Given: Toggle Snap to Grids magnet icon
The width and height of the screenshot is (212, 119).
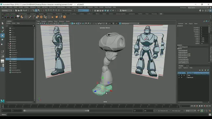Looking at the screenshot, I should click(46, 11).
